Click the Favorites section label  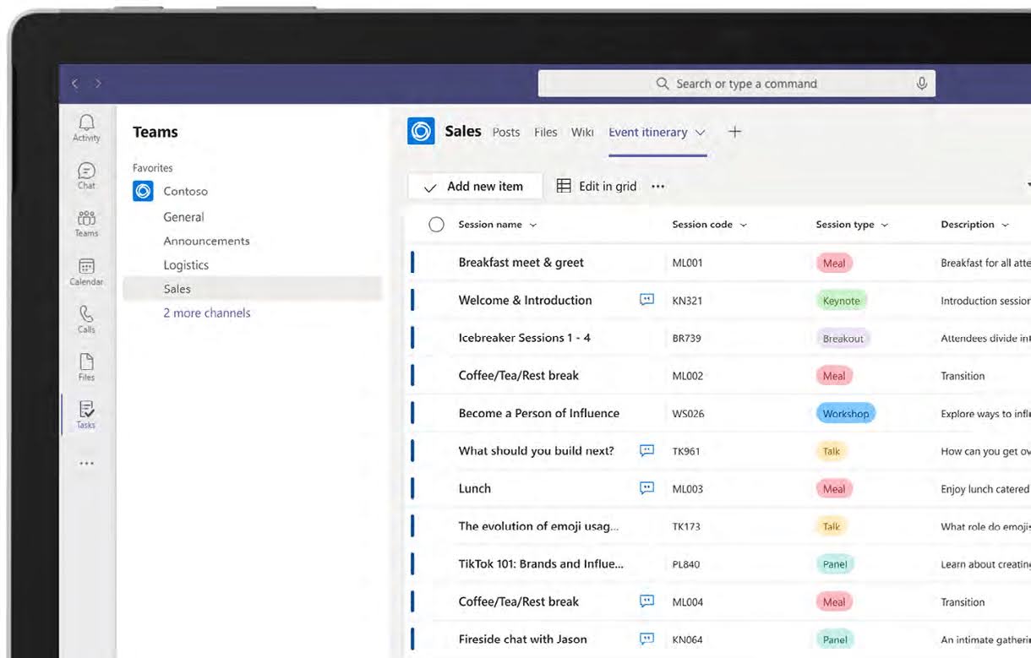(x=153, y=168)
